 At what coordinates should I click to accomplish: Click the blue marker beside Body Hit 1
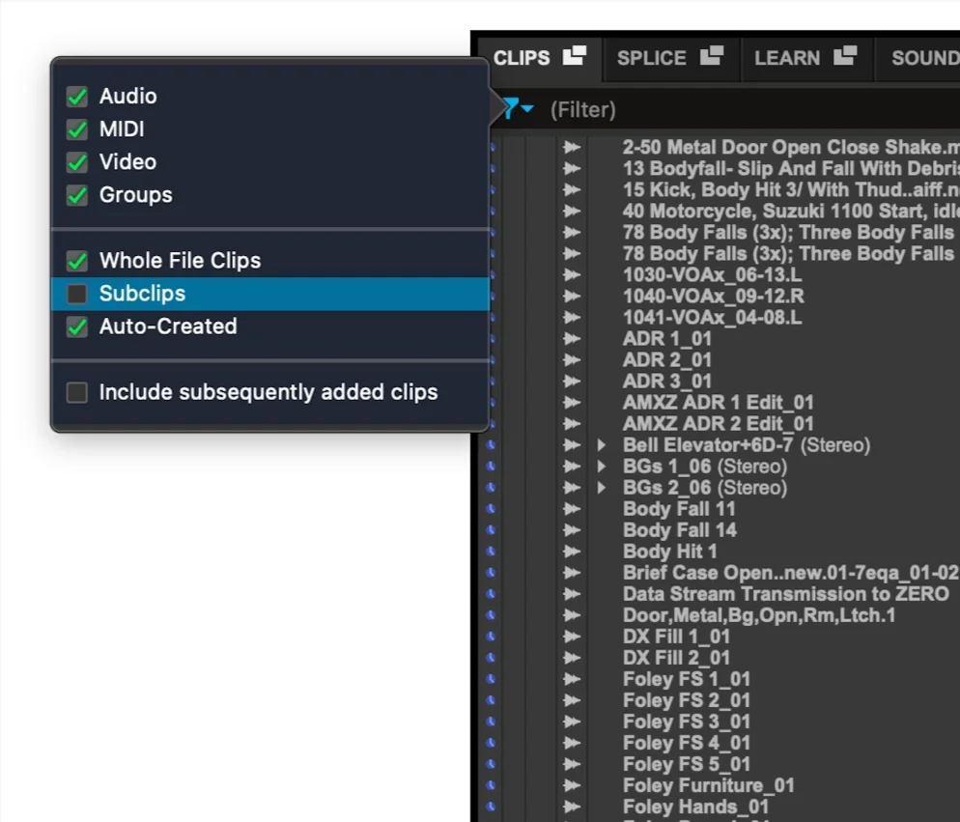[x=491, y=551]
